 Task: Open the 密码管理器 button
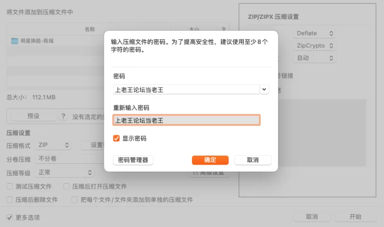(x=133, y=160)
